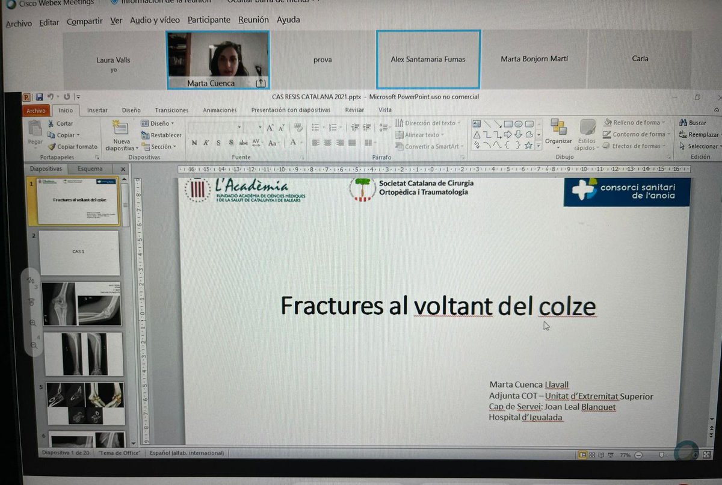This screenshot has width=722, height=485.
Task: Open the Inicio ribbon tab
Action: click(x=66, y=110)
